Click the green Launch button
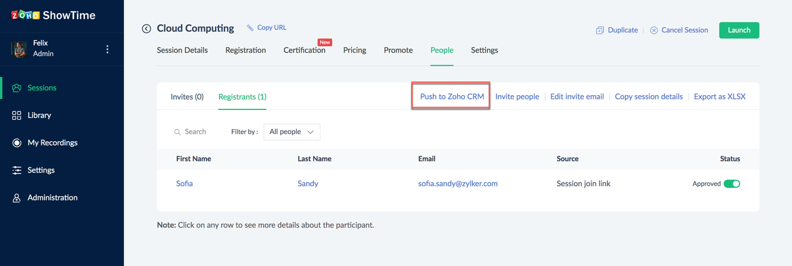Viewport: 792px width, 266px height. pos(739,30)
